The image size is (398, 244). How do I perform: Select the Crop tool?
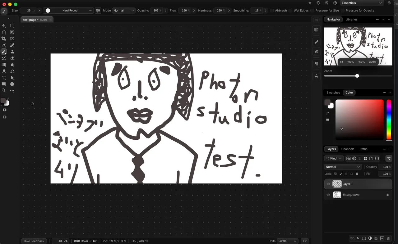[x=4, y=39]
